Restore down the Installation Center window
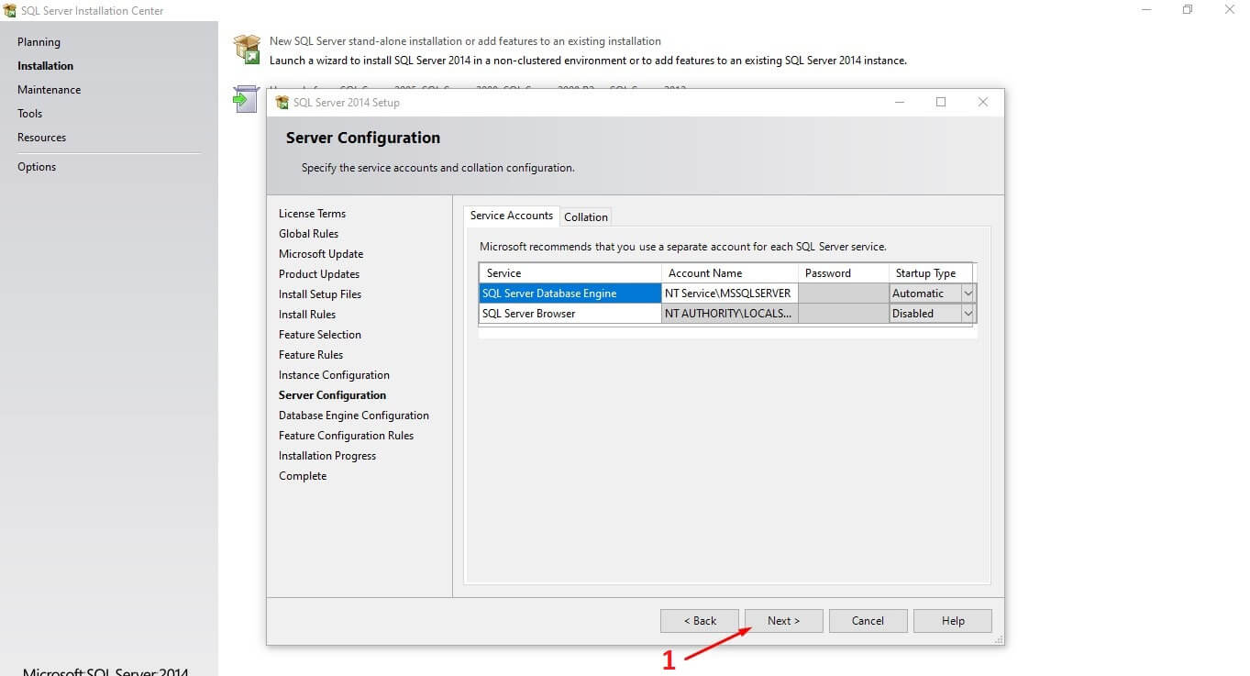 point(1188,10)
